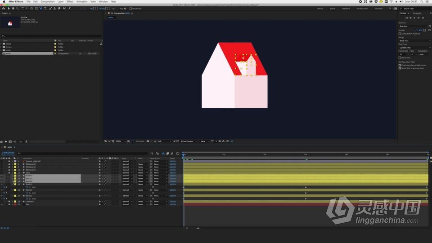432x243 pixels.
Task: Click new folder icon in Project panel
Action: (x=6, y=142)
